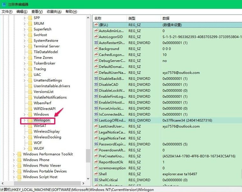Click the registry path in status bar
The image size is (242, 192).
[x=77, y=189]
